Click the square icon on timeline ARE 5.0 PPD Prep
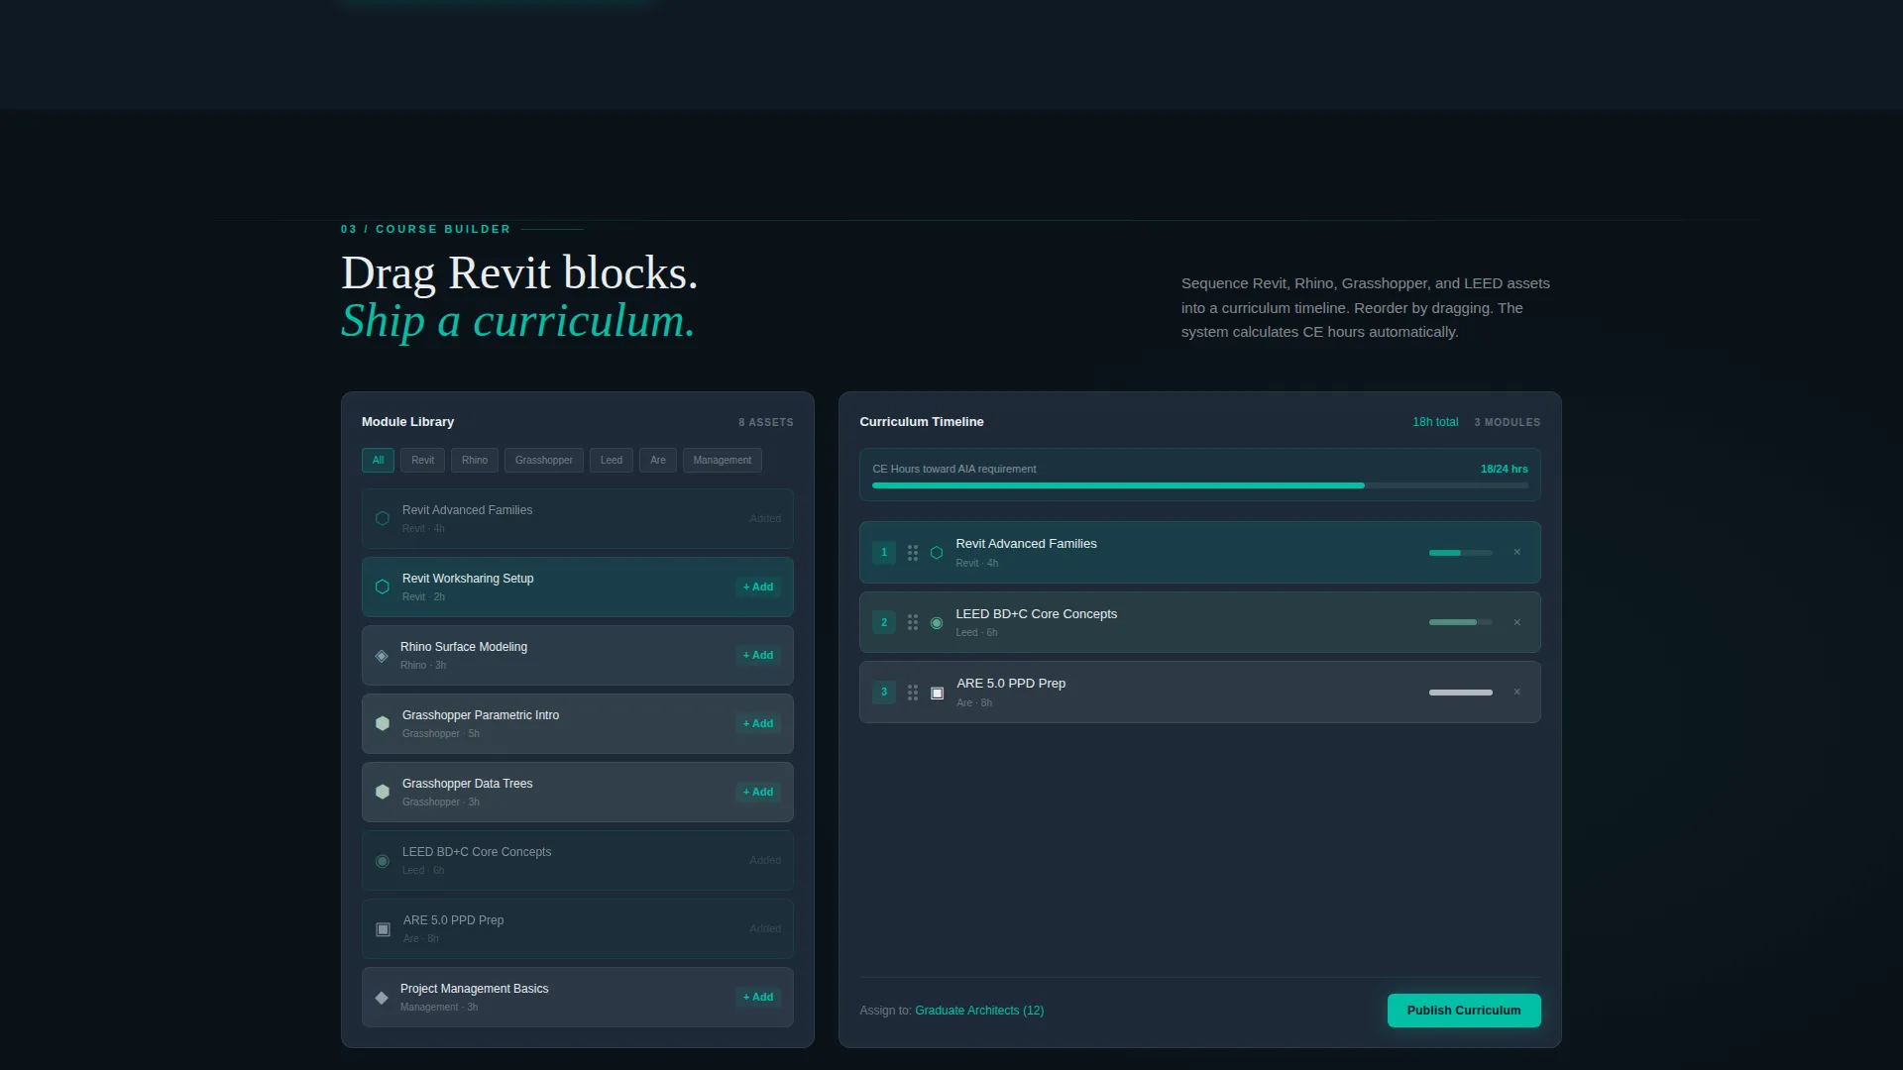 pyautogui.click(x=938, y=694)
